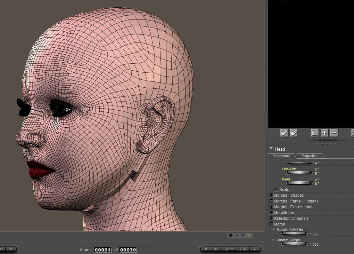354x254 pixels.
Task: Click the add folder icon in library
Action: click(x=315, y=133)
